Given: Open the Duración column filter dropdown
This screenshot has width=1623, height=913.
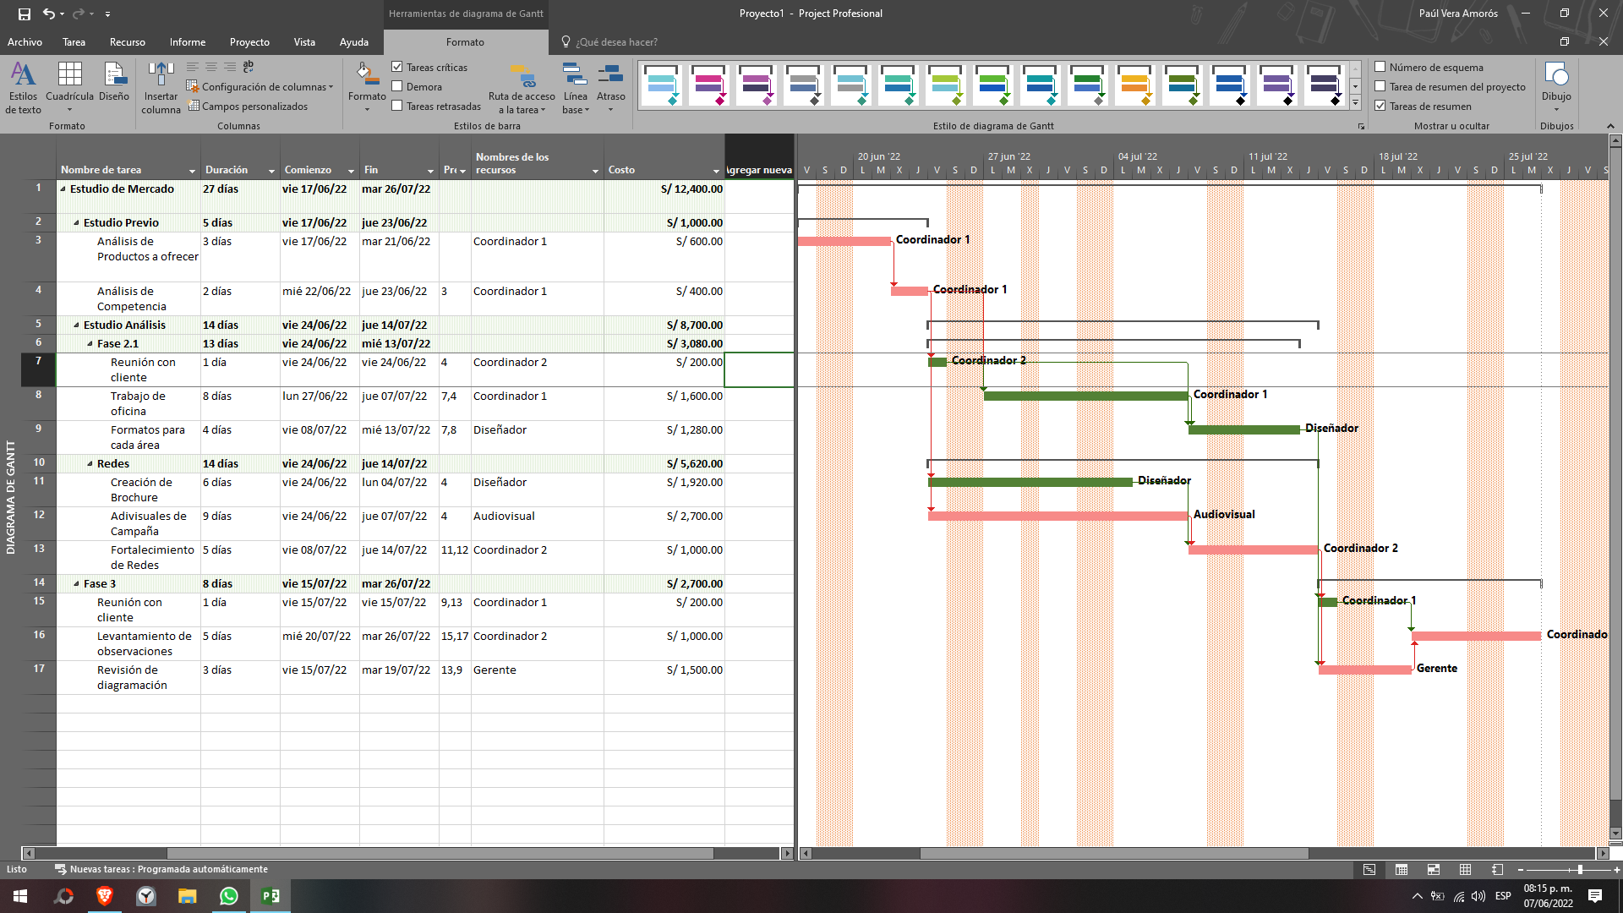Looking at the screenshot, I should click(271, 171).
